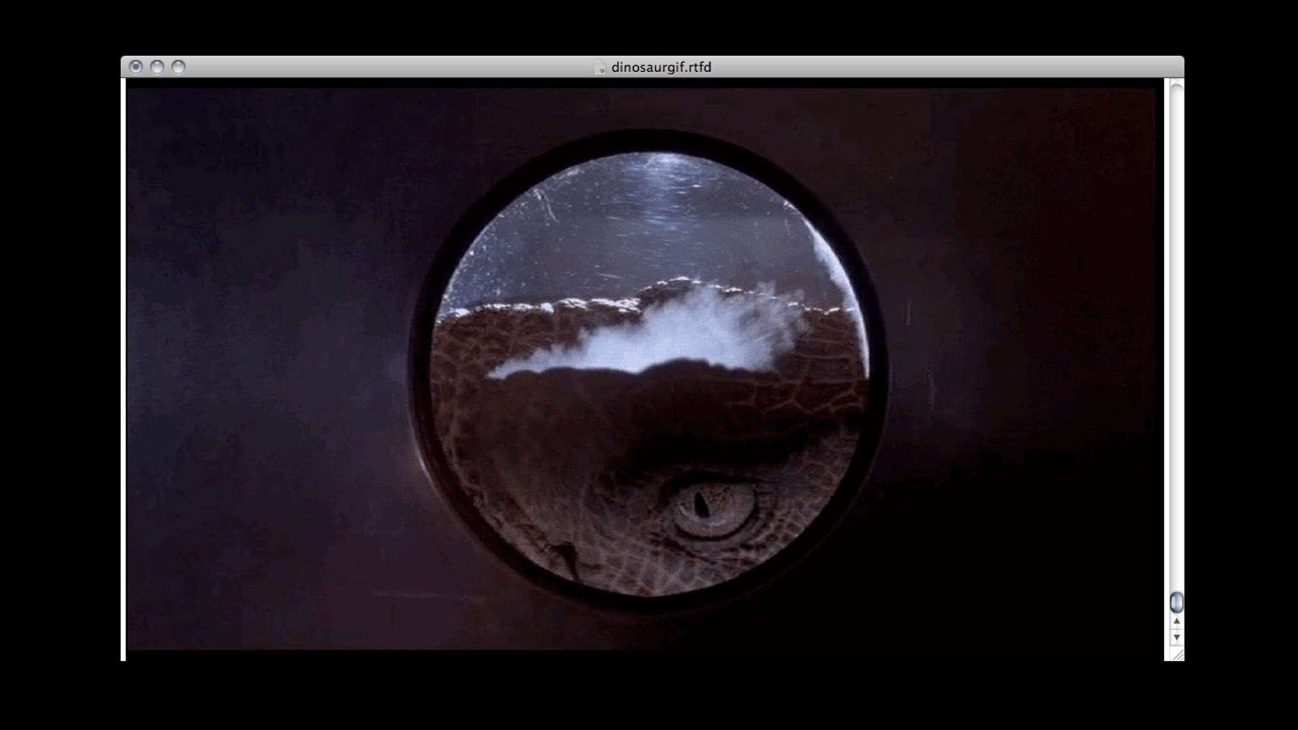This screenshot has width=1298, height=730.
Task: Zoom the dinosaurgif.rtfd window
Action: pos(178,67)
